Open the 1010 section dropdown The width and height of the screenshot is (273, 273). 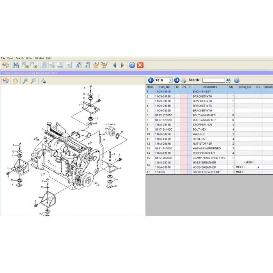click(x=170, y=80)
